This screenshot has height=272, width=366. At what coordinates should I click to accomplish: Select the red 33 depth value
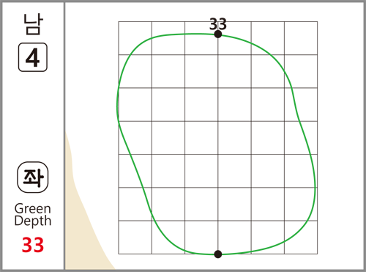[33, 245]
